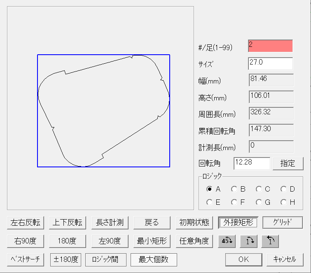Click the 最大個数 button
The width and height of the screenshot is (311, 273).
click(154, 259)
